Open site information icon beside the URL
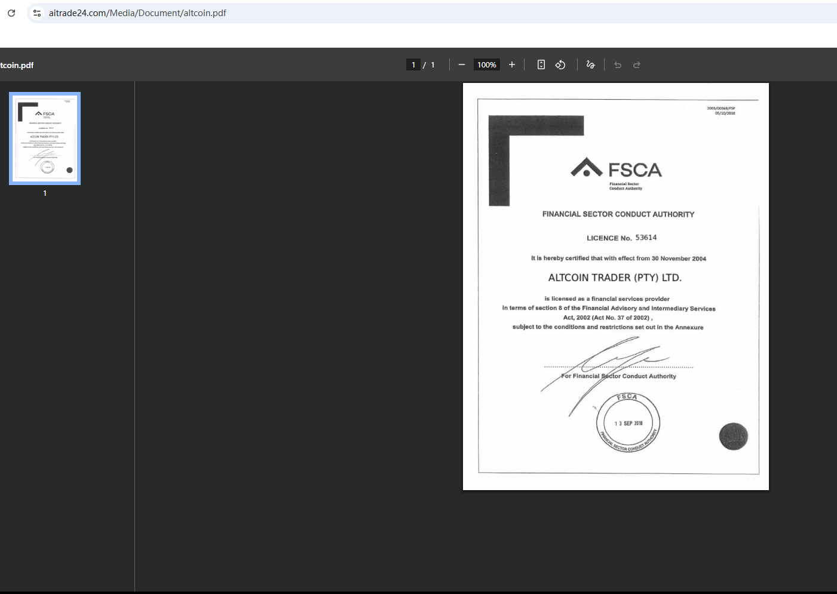This screenshot has height=594, width=837. (x=37, y=13)
